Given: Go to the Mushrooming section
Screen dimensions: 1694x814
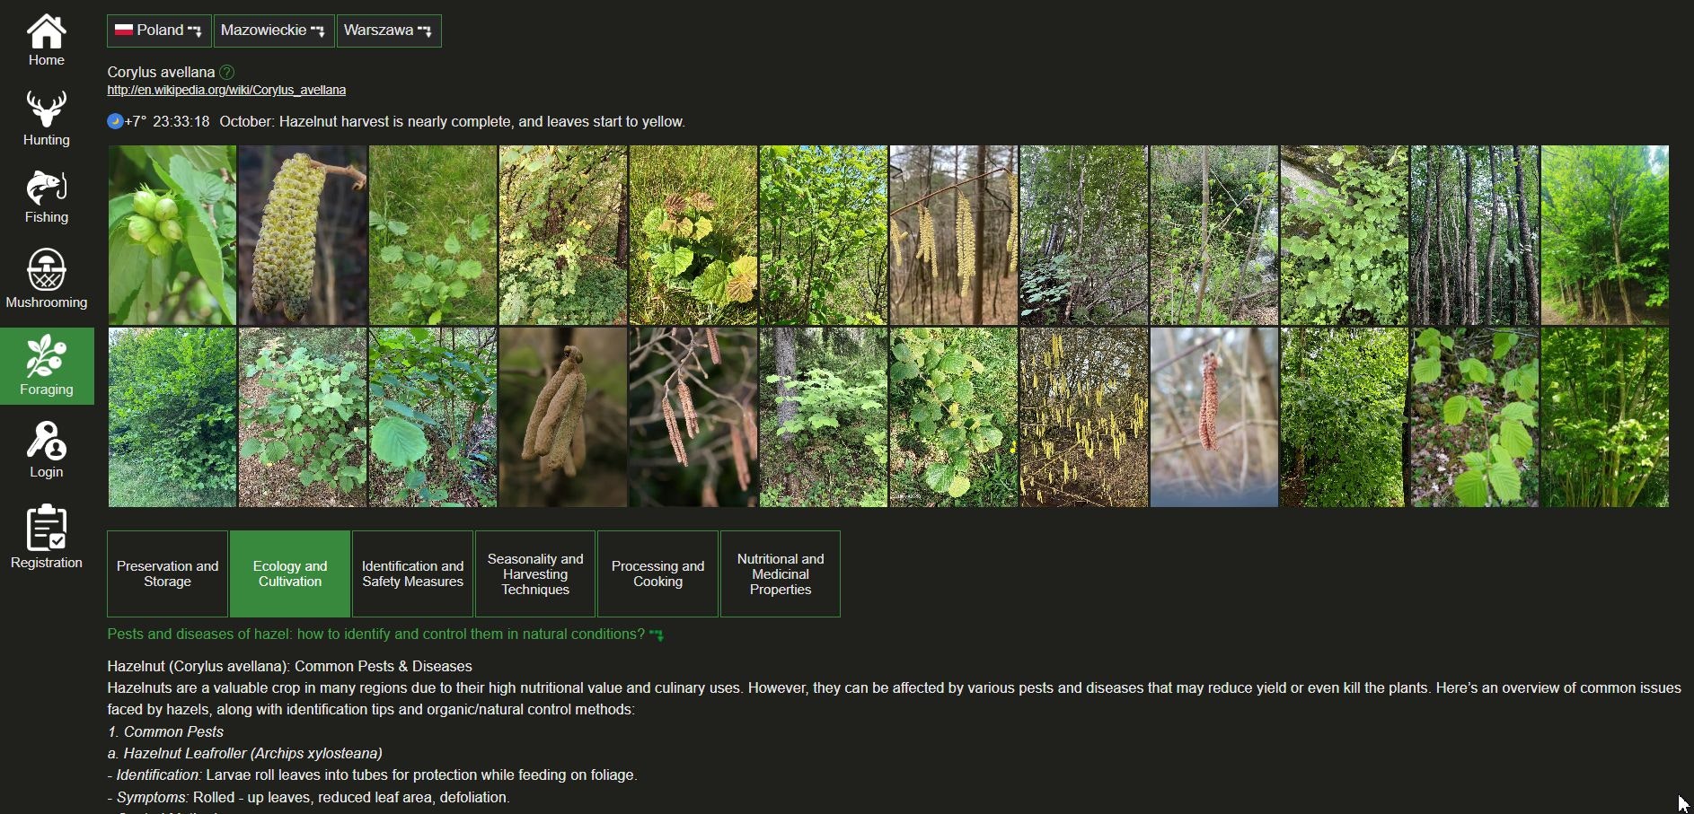Looking at the screenshot, I should 46,276.
